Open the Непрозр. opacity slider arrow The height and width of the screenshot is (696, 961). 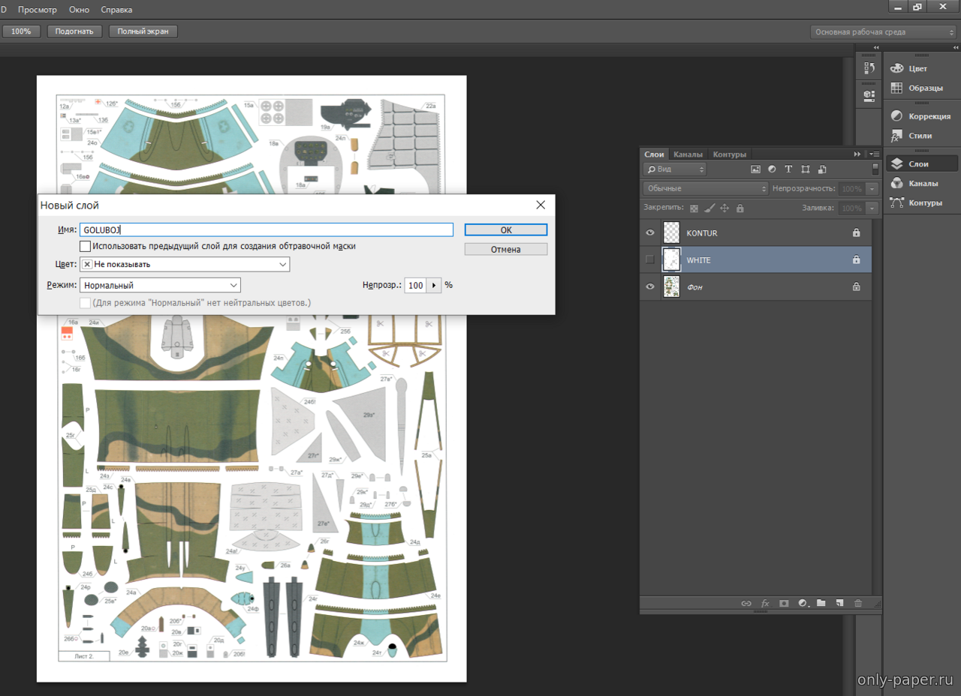(x=434, y=286)
